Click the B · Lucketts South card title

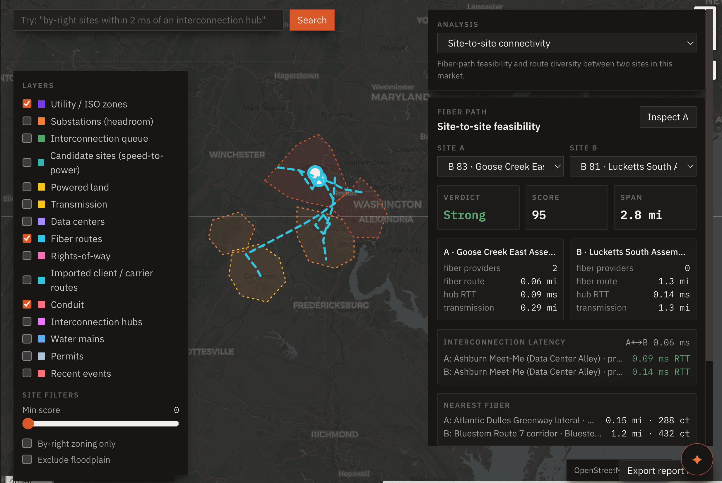631,252
